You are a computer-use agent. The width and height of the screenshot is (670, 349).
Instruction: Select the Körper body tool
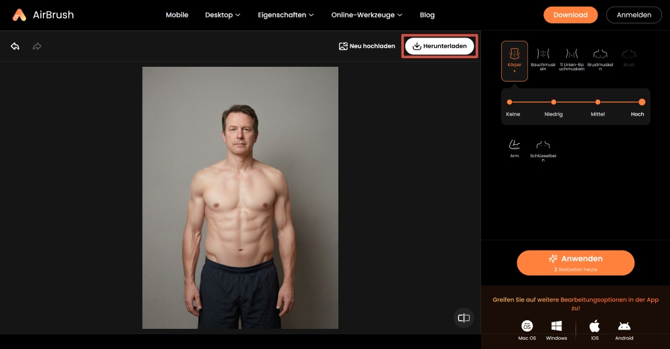pyautogui.click(x=515, y=61)
